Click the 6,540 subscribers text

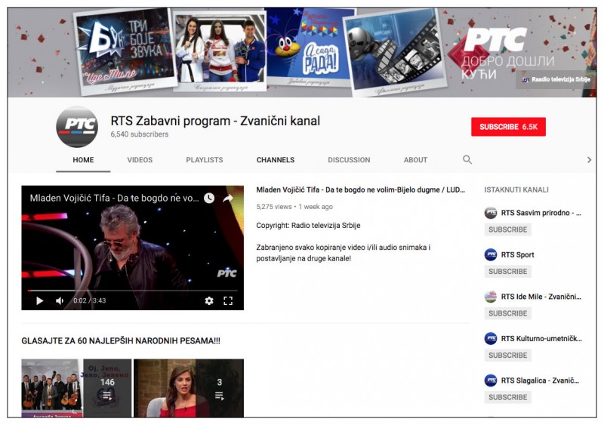coord(140,134)
